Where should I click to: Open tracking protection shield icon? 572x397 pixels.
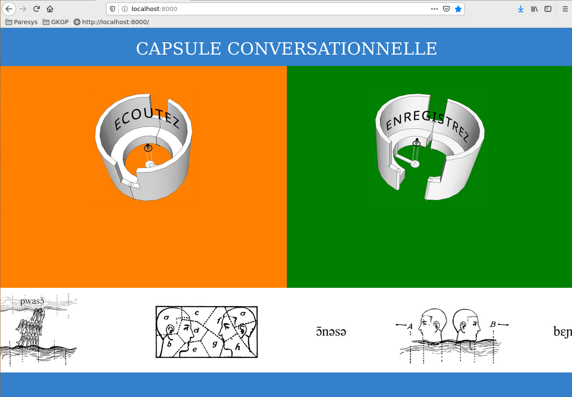point(113,9)
